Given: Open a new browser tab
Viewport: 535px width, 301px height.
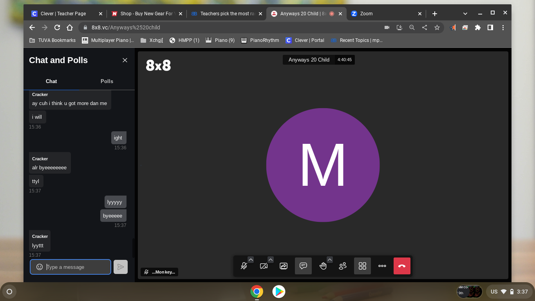Looking at the screenshot, I should pyautogui.click(x=435, y=13).
